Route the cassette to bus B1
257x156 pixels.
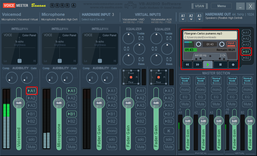point(246,52)
